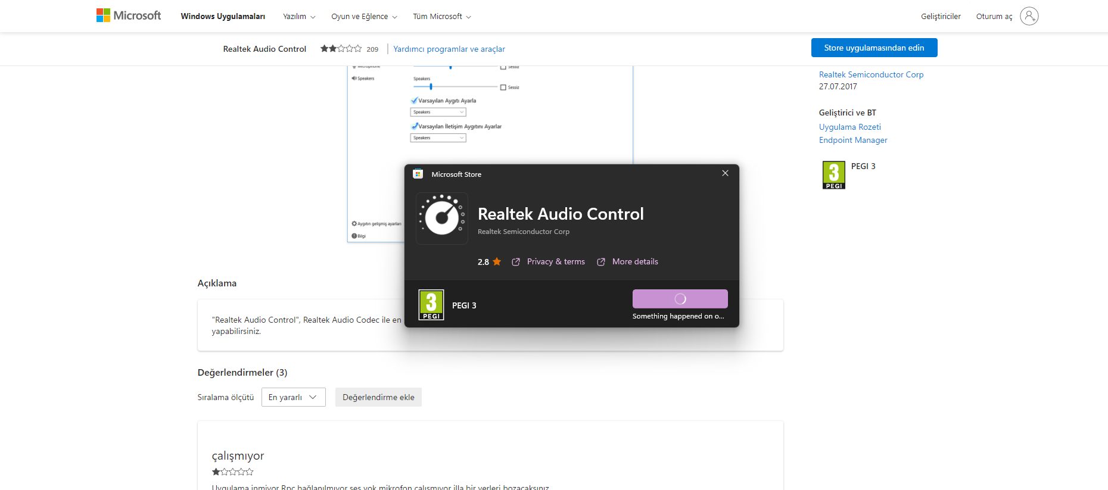Click the app screenshot thumbnail
Image resolution: width=1108 pixels, height=490 pixels.
490,154
